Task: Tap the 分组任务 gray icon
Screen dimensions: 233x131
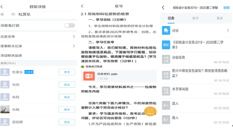Action: pos(166,59)
